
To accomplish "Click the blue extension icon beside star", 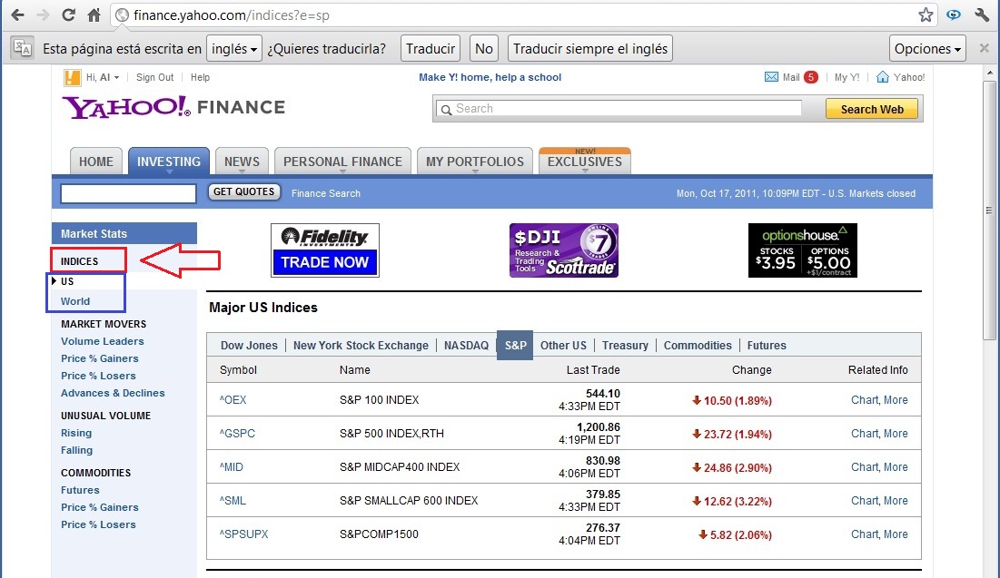I will tap(954, 15).
